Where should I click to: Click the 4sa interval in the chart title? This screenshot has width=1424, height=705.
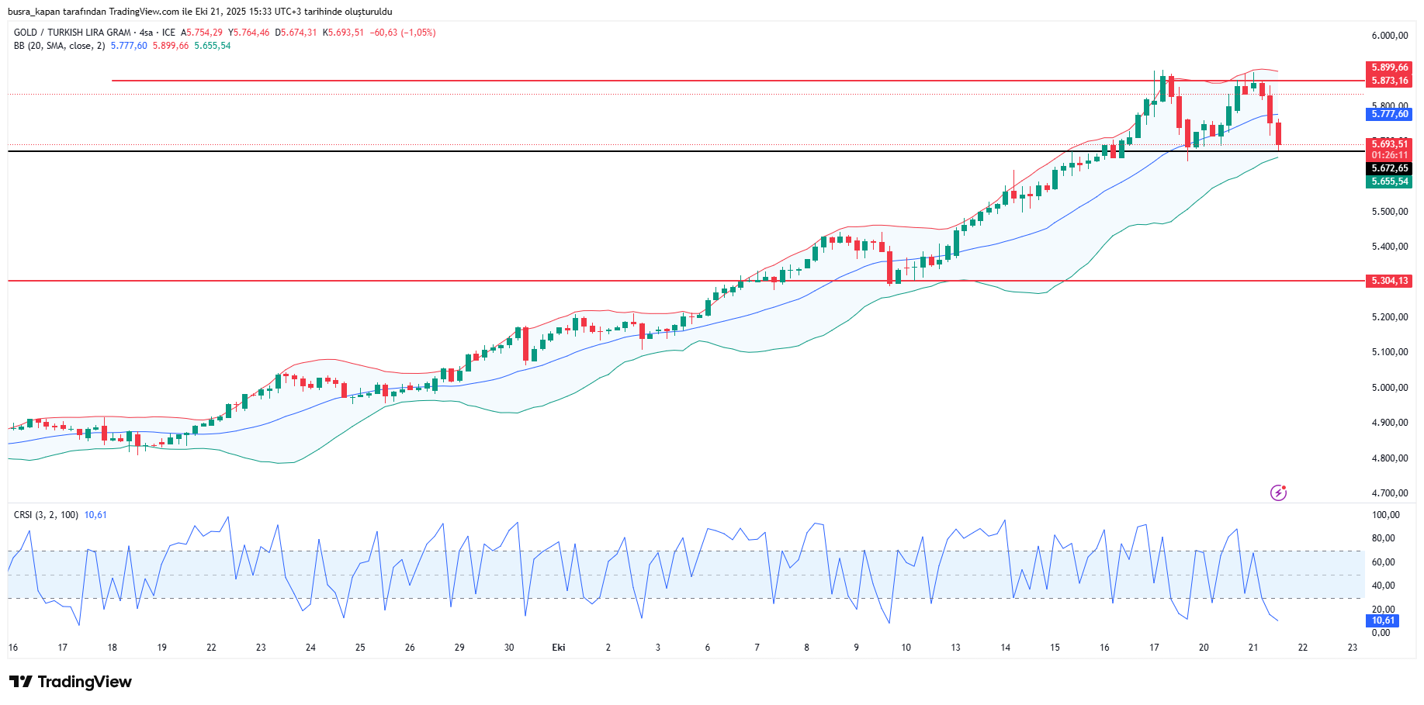[x=146, y=33]
